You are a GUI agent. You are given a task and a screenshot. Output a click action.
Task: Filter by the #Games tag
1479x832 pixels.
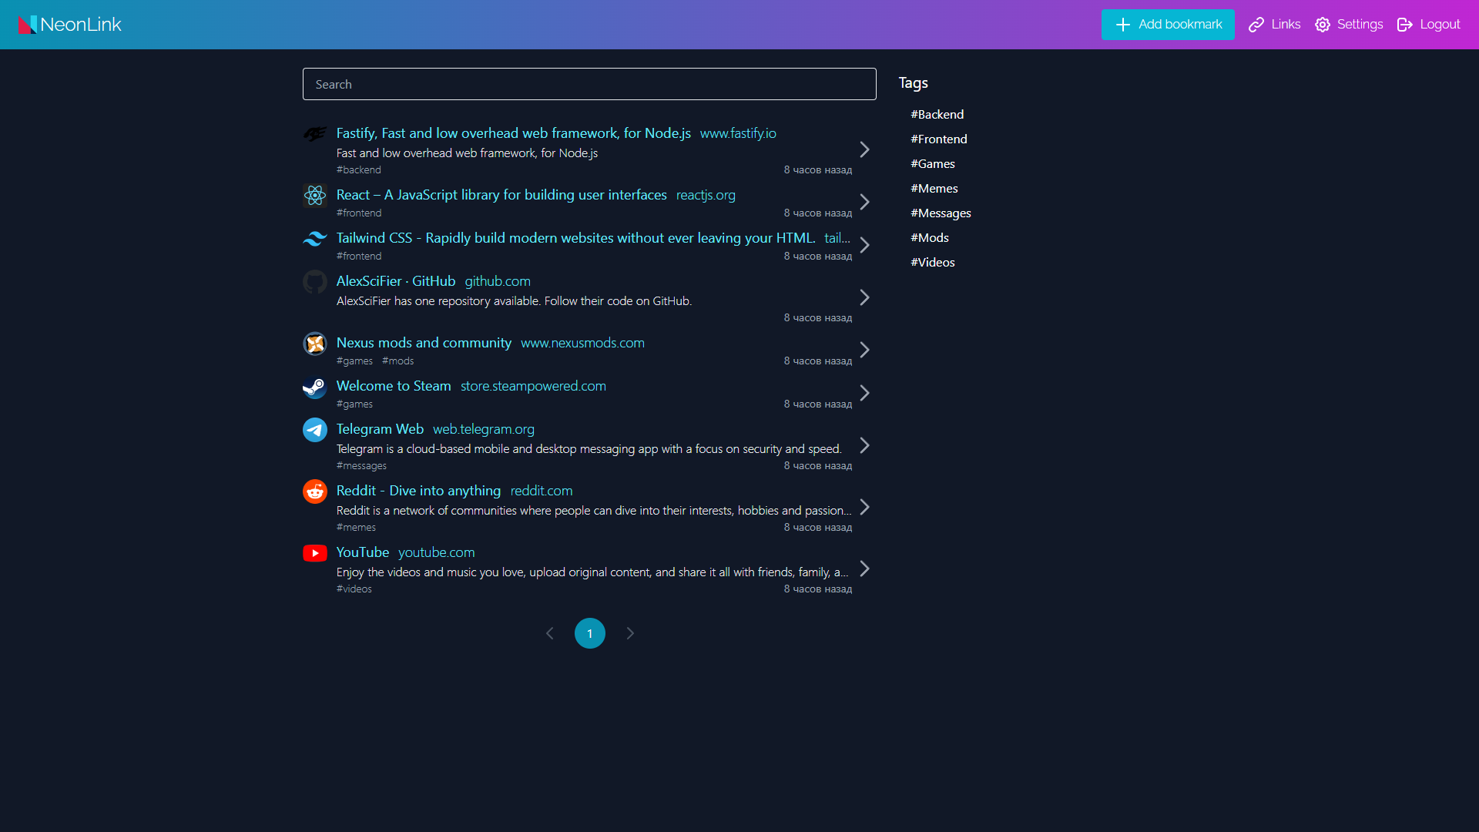[932, 164]
